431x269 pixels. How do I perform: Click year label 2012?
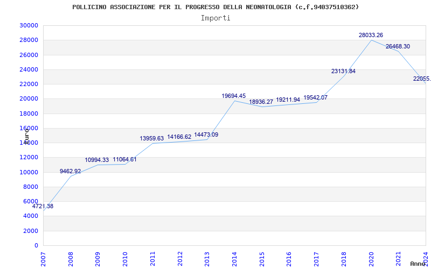[x=180, y=259]
